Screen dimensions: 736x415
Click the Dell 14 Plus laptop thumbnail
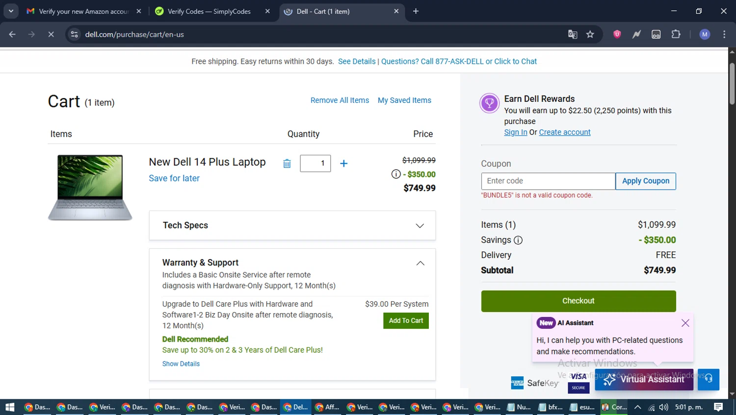[90, 187]
